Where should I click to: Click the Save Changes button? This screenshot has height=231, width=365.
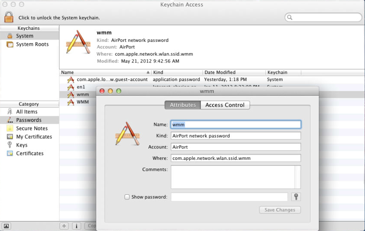280,210
